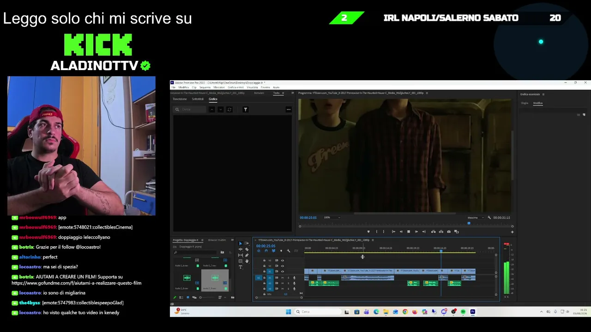
Task: Click the new bin folder icon in Project panel
Action: tap(222, 252)
